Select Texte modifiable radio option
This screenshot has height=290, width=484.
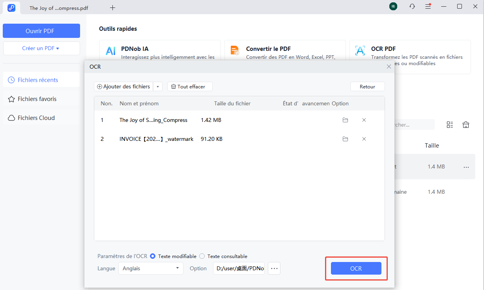pos(153,256)
